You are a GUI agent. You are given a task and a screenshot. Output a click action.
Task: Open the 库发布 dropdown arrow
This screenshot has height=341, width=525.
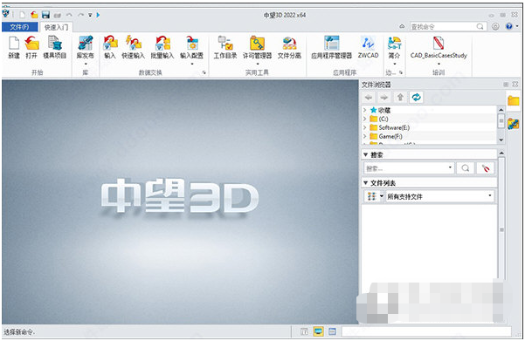(x=86, y=64)
